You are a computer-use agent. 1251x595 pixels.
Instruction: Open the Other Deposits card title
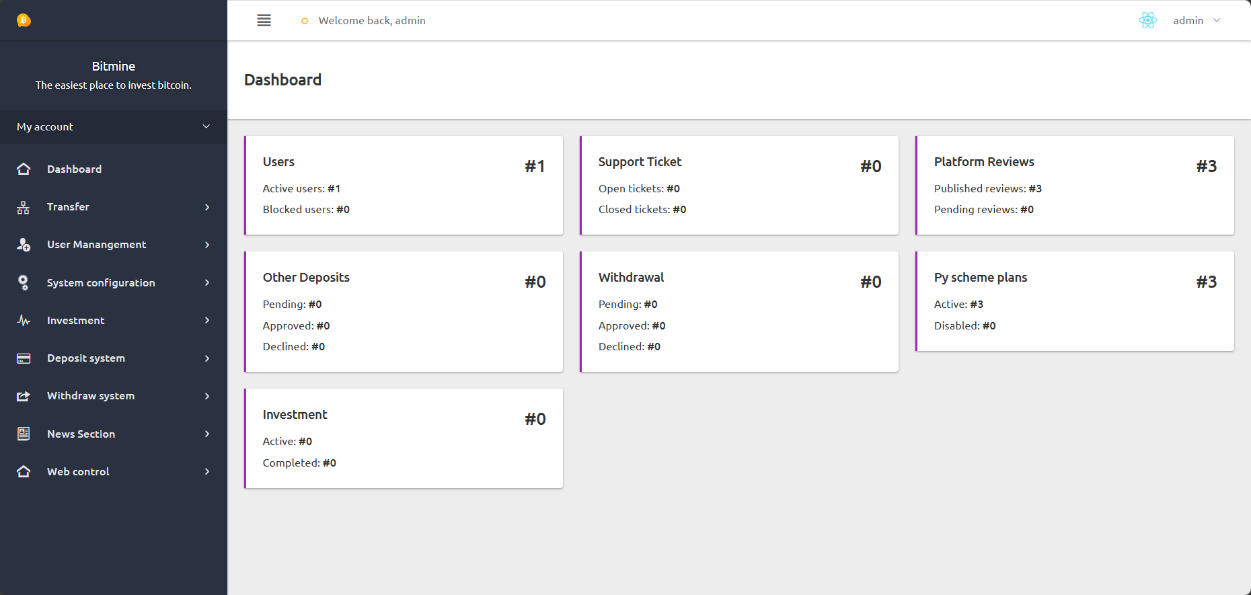point(306,278)
